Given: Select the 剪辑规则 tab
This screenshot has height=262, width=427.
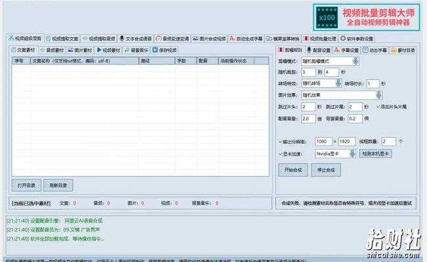Looking at the screenshot, I should [290, 50].
